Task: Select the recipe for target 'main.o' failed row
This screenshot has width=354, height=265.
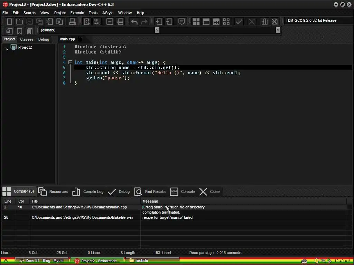Action: (x=175, y=217)
